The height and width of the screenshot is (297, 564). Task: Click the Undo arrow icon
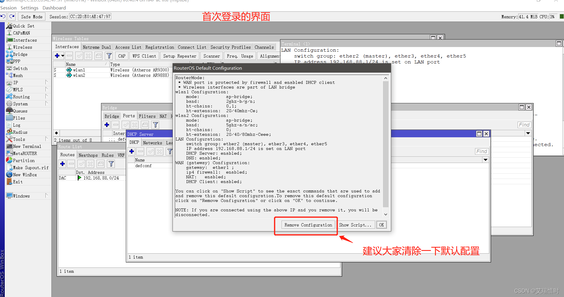pos(3,17)
